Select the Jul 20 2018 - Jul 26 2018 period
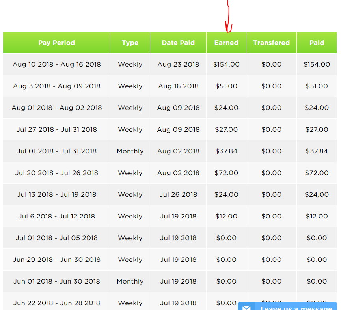The height and width of the screenshot is (310, 341). click(56, 173)
